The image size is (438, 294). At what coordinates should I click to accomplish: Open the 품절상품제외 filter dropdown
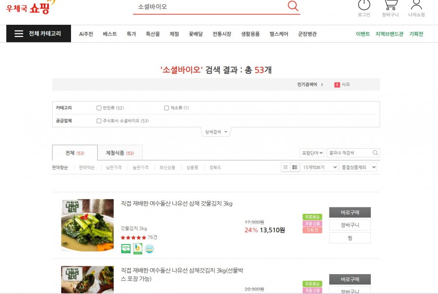[x=358, y=167]
